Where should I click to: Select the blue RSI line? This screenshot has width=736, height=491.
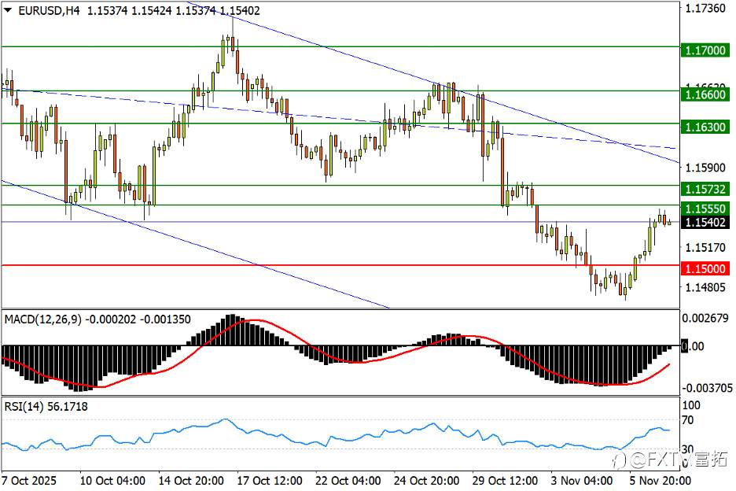point(336,434)
